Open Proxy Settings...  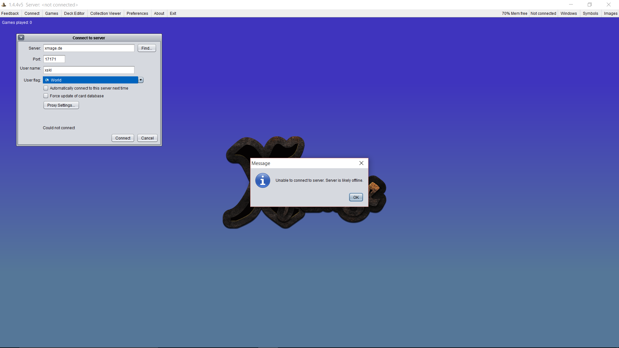point(61,105)
